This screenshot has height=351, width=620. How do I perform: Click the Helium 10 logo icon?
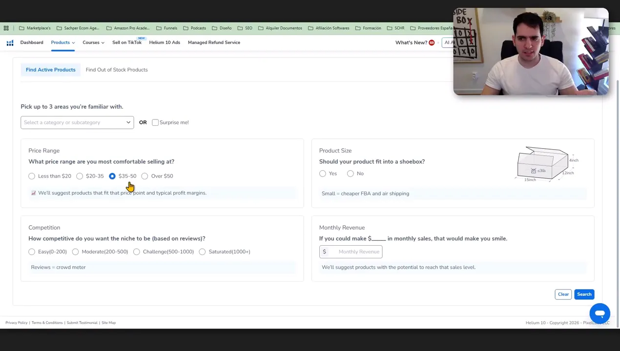pyautogui.click(x=10, y=43)
